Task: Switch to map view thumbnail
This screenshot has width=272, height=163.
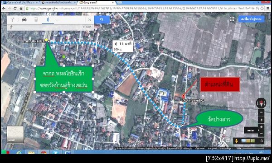Action: 15,135
